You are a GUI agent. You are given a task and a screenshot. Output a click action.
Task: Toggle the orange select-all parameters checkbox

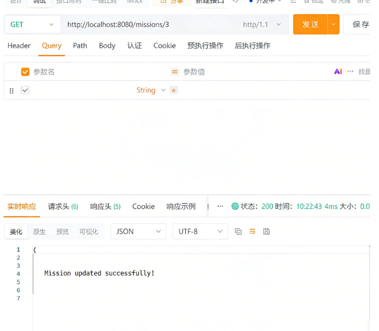tap(25, 72)
